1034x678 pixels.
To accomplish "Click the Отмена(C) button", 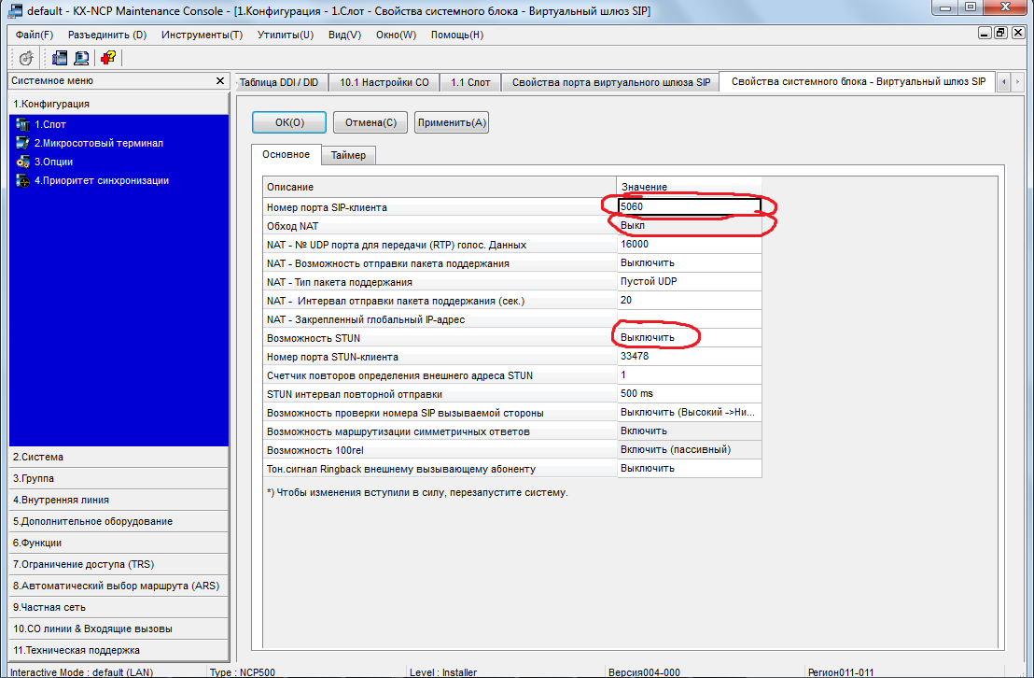I will click(x=370, y=122).
